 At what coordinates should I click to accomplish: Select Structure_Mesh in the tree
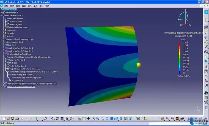(15, 21)
